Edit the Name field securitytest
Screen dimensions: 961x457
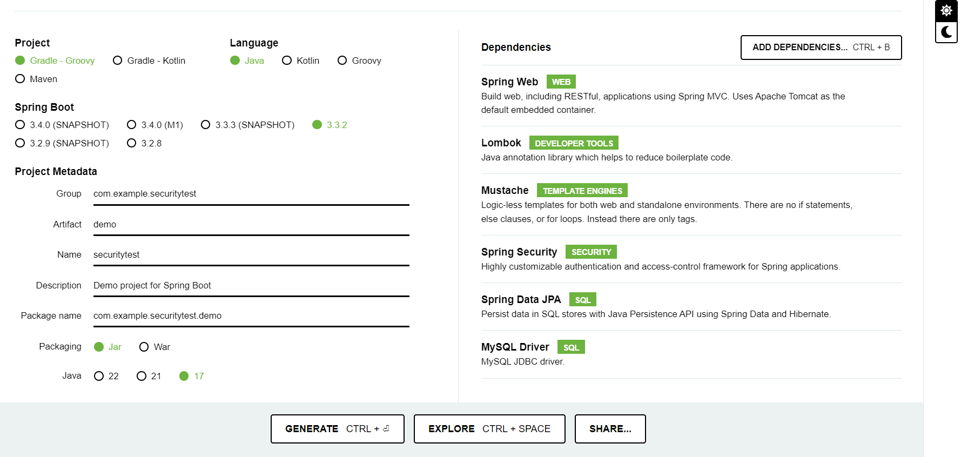[251, 255]
